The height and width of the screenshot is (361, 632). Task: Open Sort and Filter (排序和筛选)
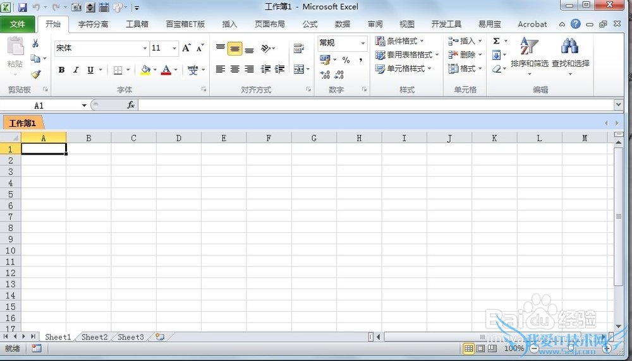click(530, 56)
